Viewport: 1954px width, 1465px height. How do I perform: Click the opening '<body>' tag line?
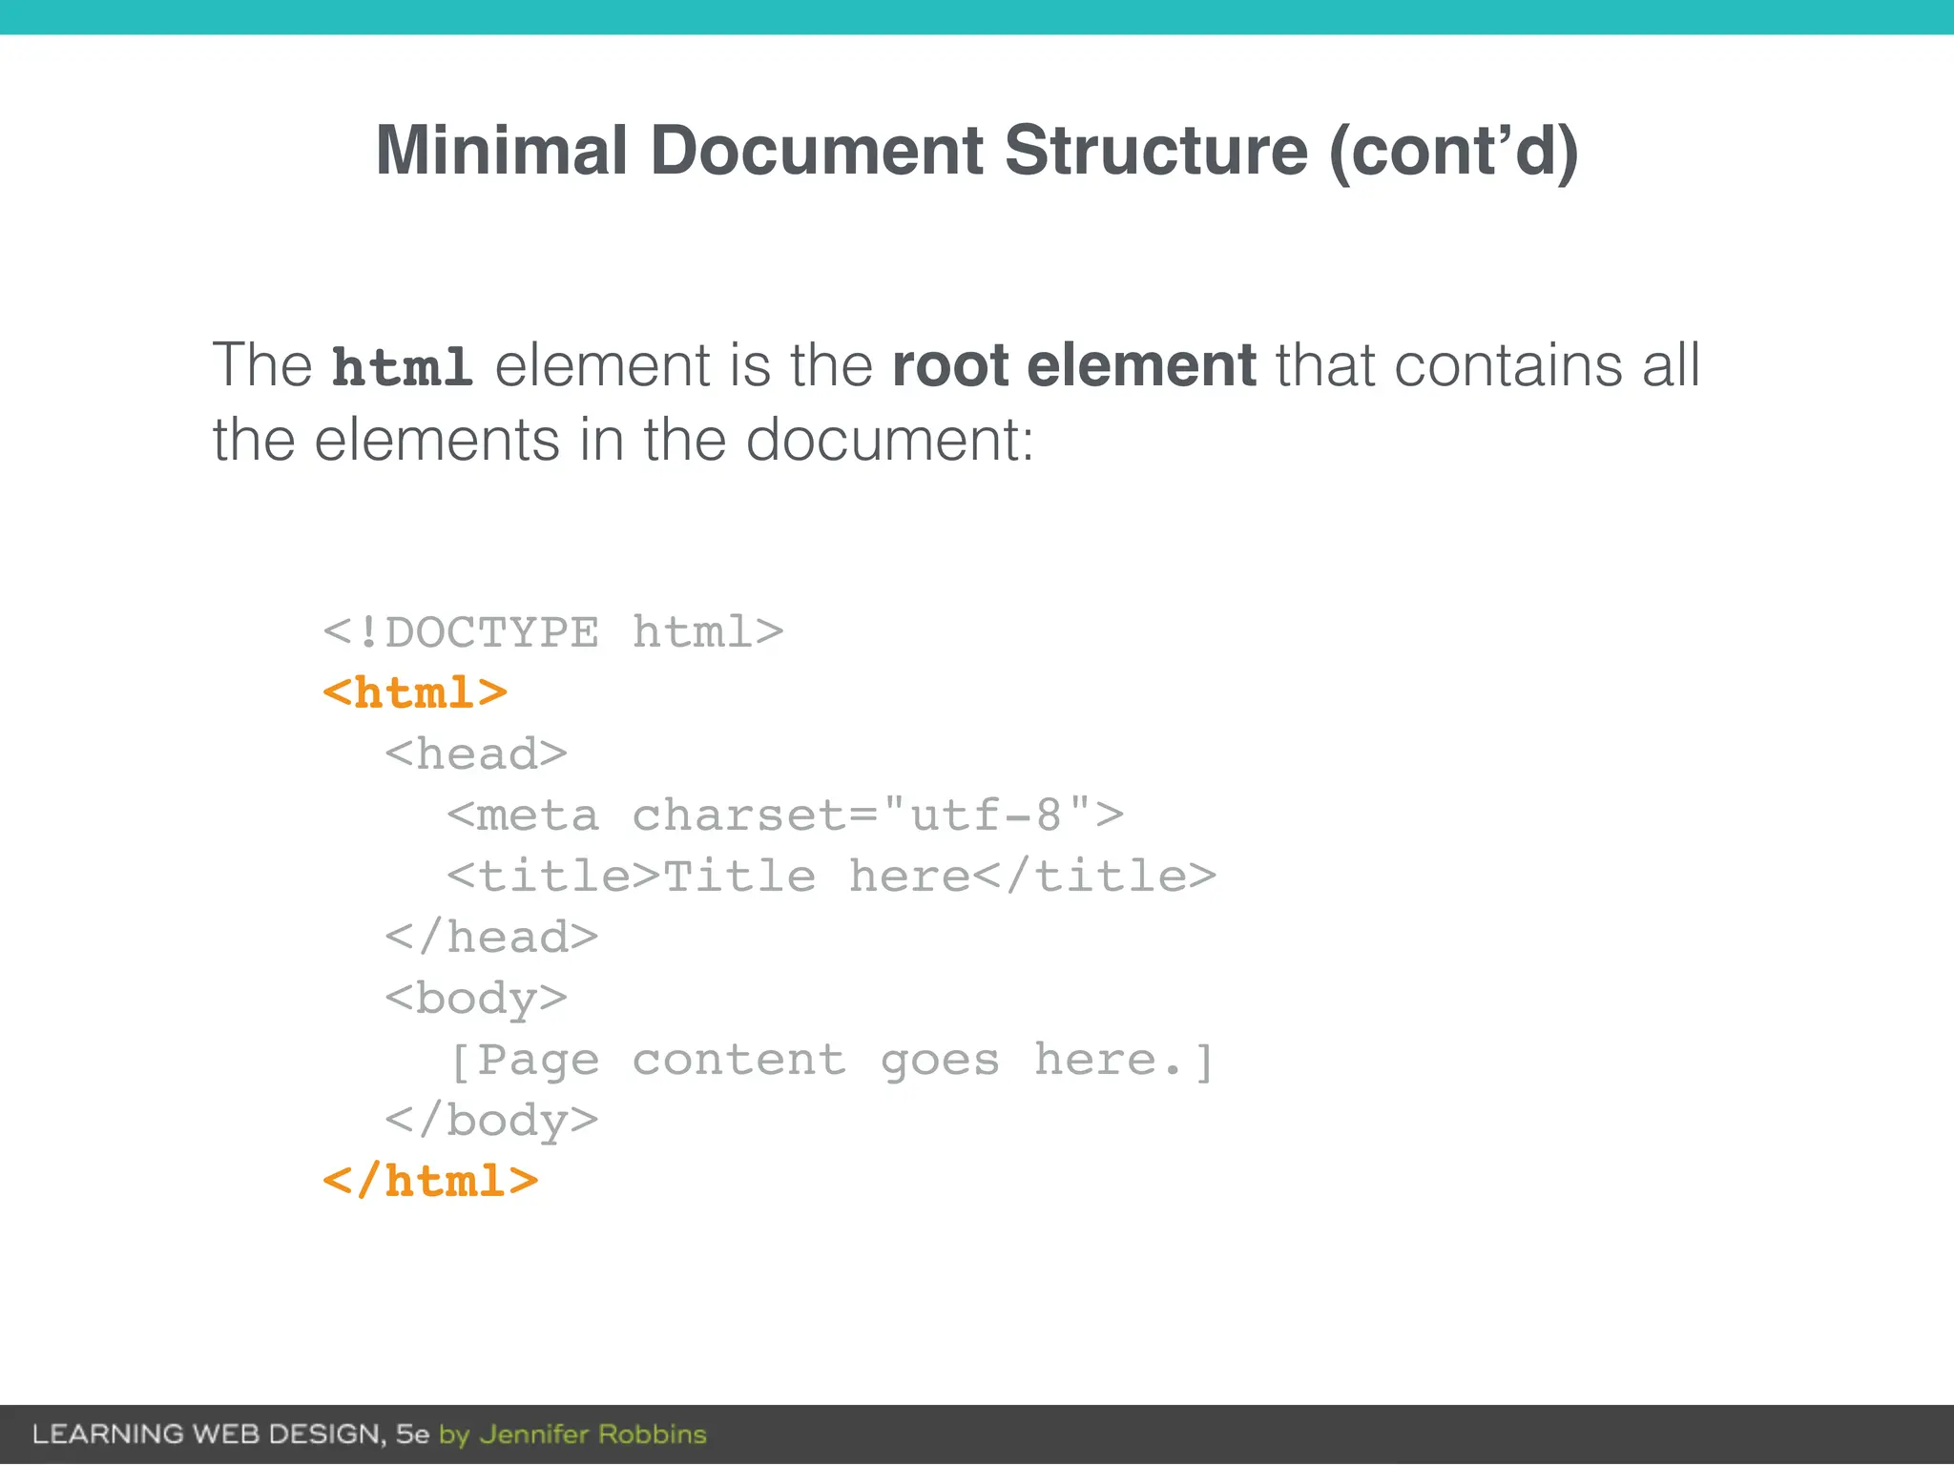tap(476, 1001)
